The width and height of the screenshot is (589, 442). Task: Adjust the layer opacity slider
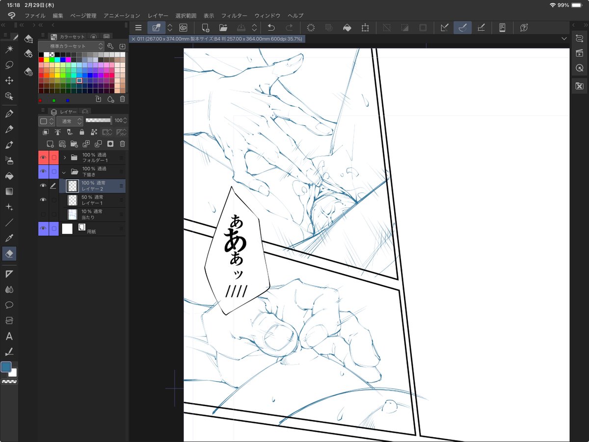click(98, 120)
